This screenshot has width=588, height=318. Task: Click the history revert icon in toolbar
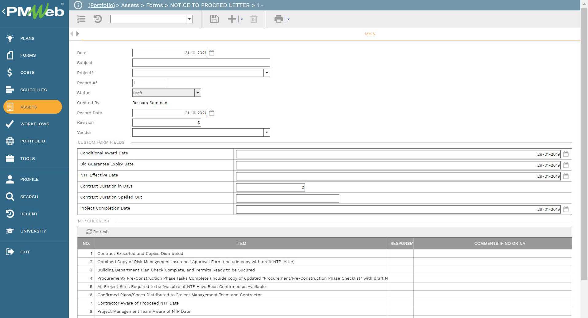pos(98,19)
